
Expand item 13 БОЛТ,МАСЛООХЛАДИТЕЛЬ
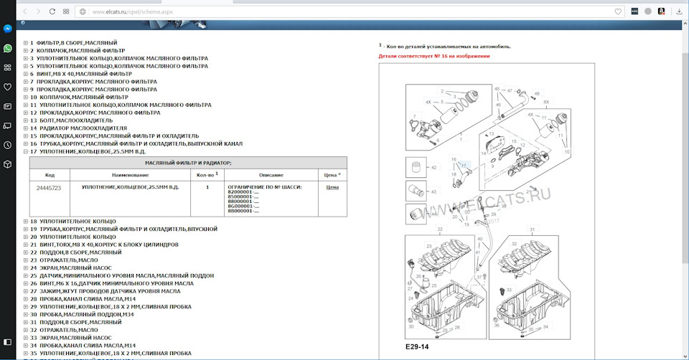click(26, 120)
